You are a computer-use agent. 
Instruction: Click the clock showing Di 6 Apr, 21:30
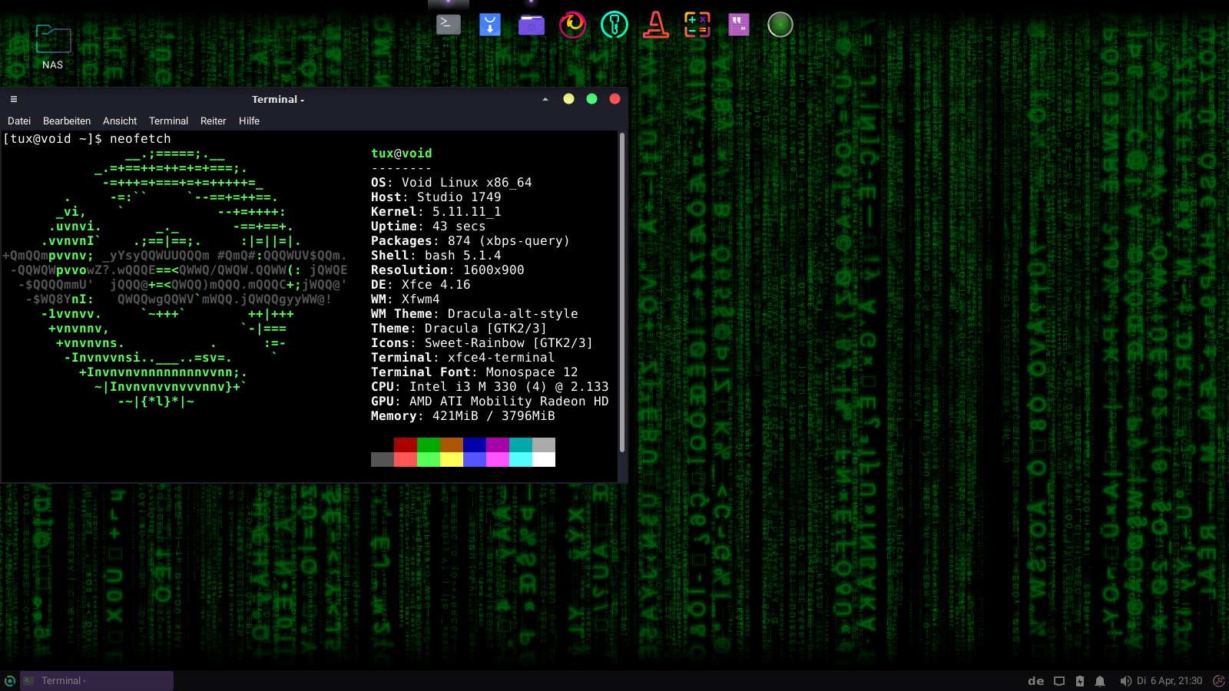1169,681
